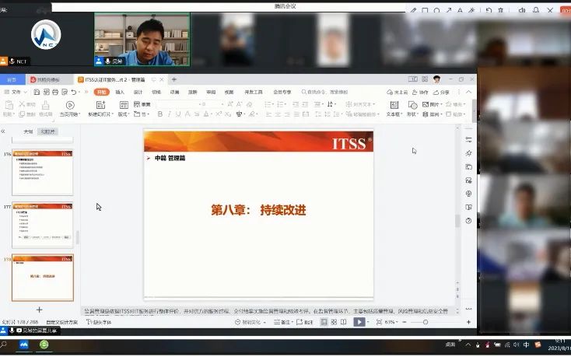Click the green browser icon in taskbar

pyautogui.click(x=44, y=345)
